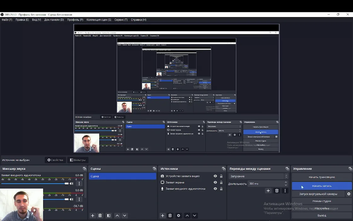The width and height of the screenshot is (353, 221).
Task: Open the Док-панели menu
Action: point(54,20)
